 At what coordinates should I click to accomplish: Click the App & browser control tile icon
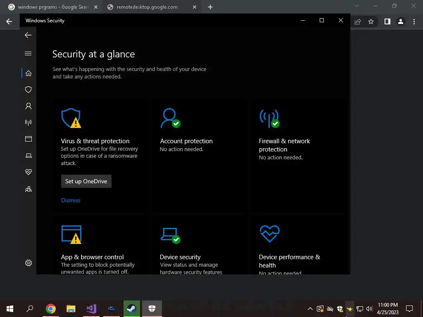(71, 234)
